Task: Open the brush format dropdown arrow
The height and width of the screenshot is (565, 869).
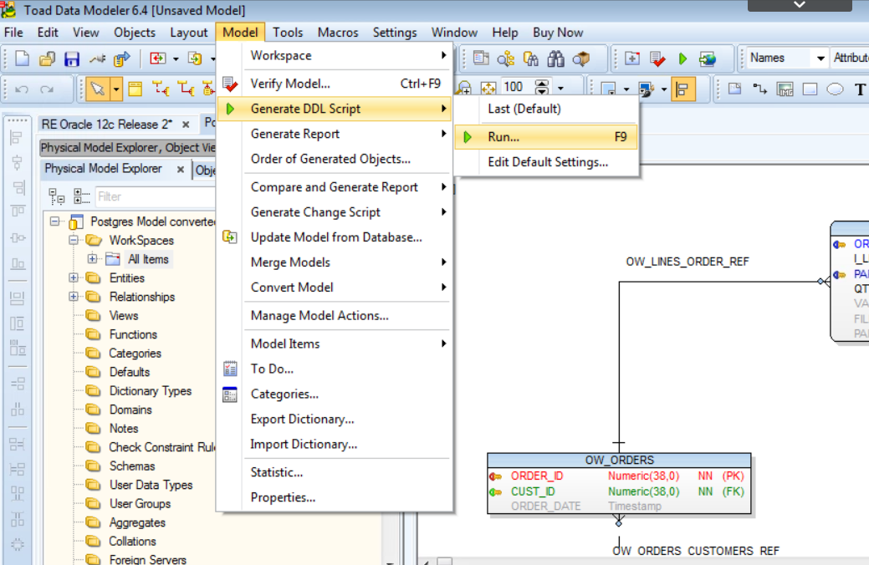Action: [x=663, y=89]
